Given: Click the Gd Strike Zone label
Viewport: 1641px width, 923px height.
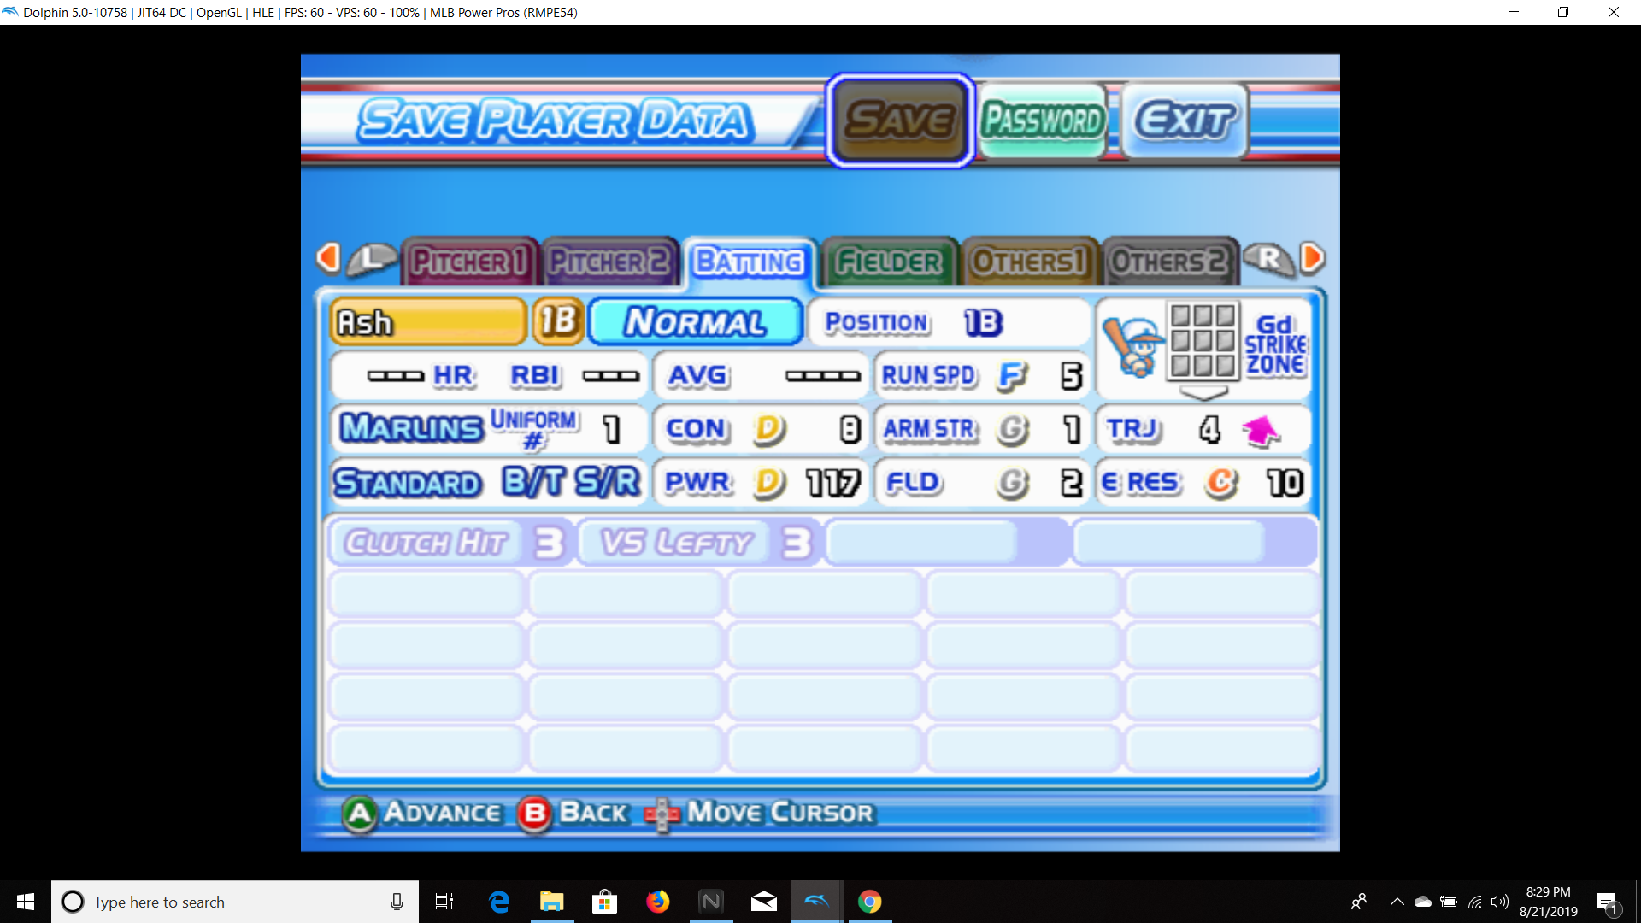Looking at the screenshot, I should (x=1275, y=345).
